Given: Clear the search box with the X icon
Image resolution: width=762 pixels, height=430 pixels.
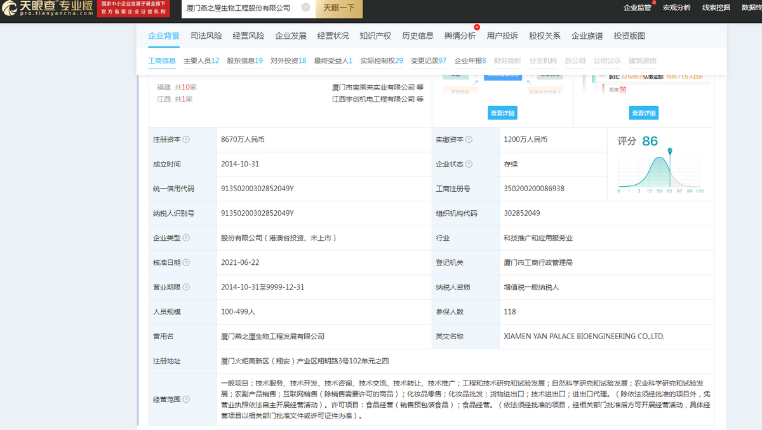Looking at the screenshot, I should click(305, 8).
